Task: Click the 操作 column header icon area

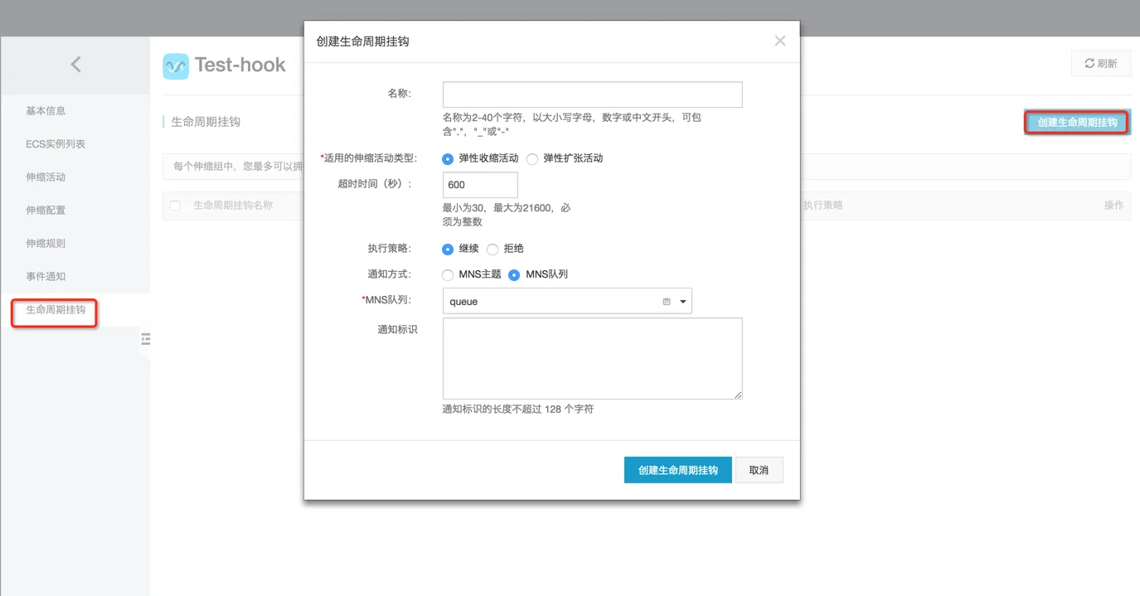Action: click(x=1113, y=205)
